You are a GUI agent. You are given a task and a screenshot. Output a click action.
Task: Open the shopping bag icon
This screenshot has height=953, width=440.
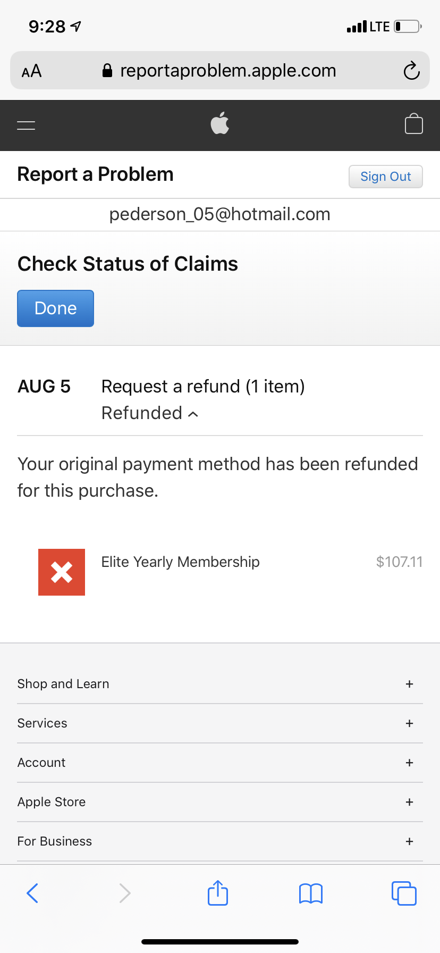click(413, 124)
